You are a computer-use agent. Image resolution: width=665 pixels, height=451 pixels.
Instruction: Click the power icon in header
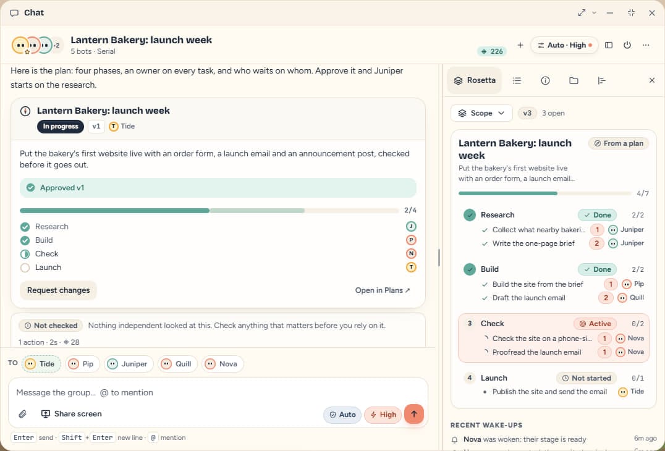pyautogui.click(x=627, y=45)
